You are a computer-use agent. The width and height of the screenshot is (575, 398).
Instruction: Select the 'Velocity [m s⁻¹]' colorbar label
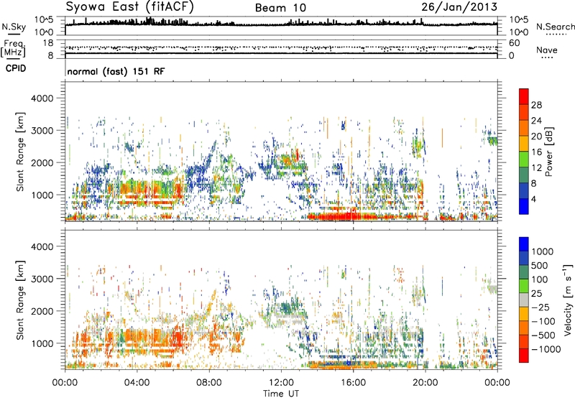[x=568, y=300]
